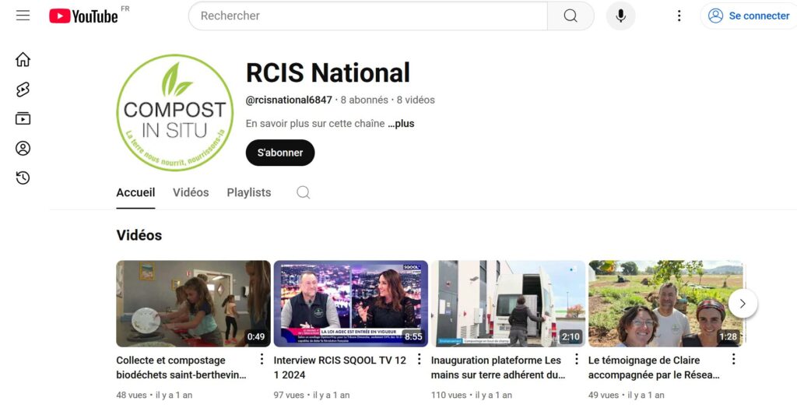The height and width of the screenshot is (408, 797).
Task: Click '49 vues • il y a 1 an' text
Action: click(x=627, y=396)
